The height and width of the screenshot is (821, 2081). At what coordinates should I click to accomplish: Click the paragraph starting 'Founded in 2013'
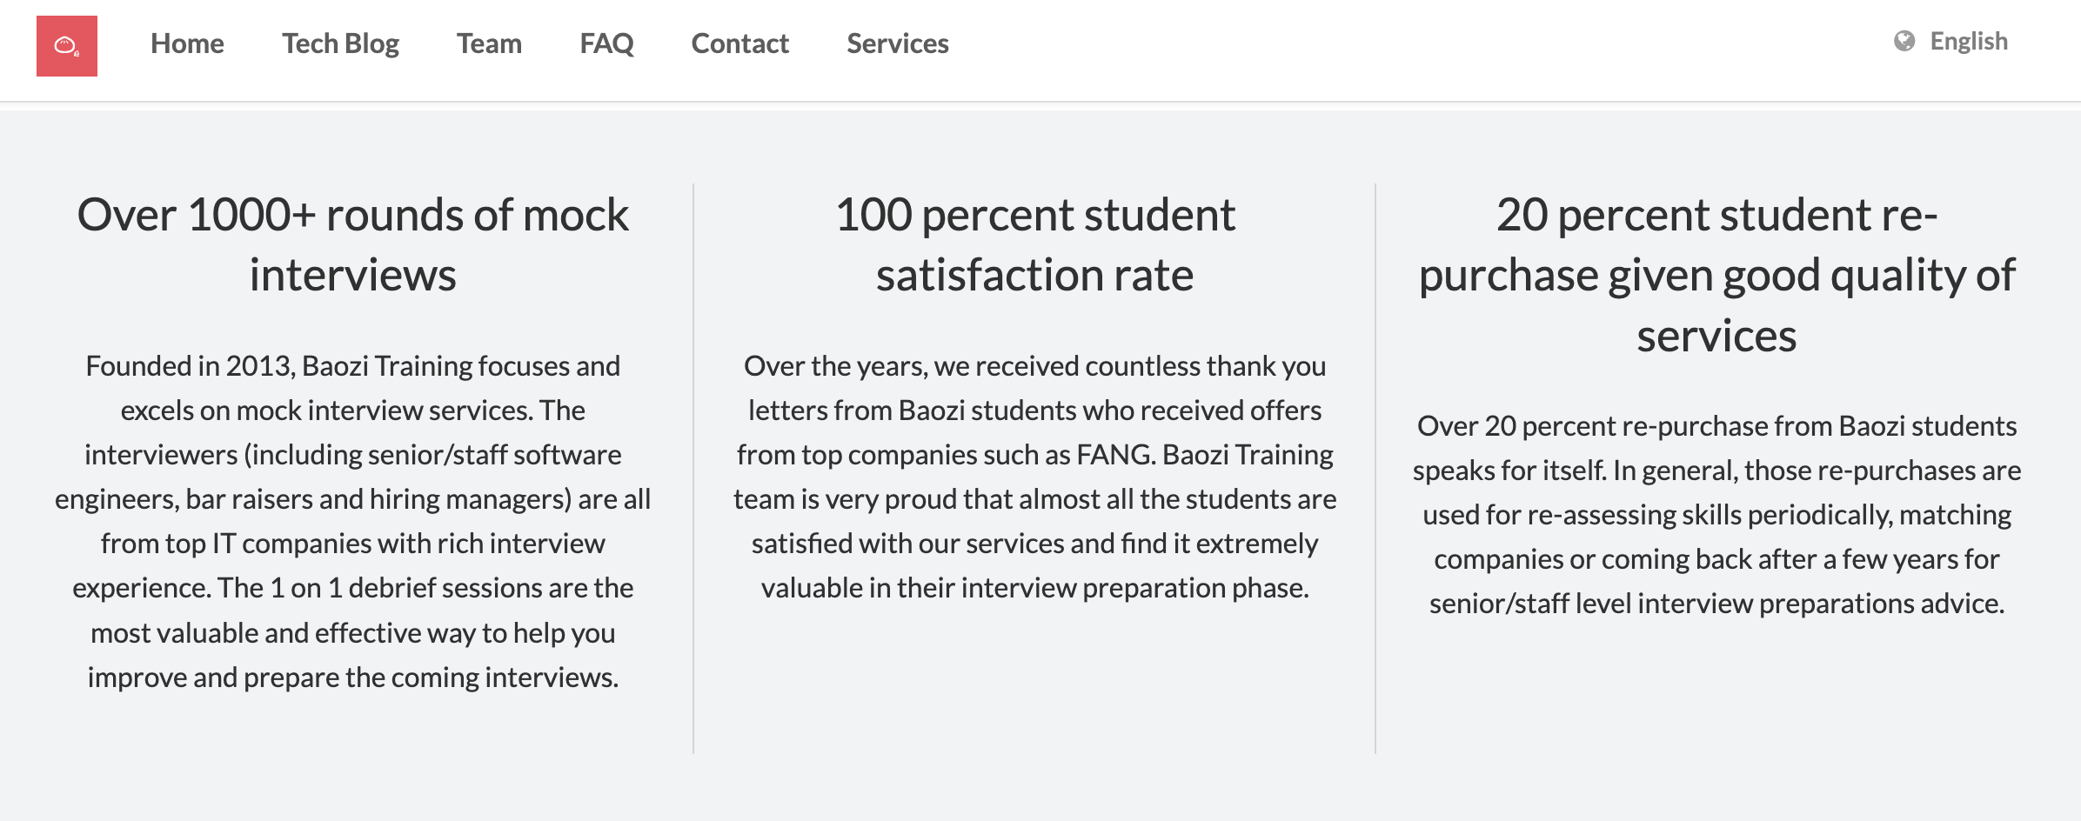click(x=353, y=521)
